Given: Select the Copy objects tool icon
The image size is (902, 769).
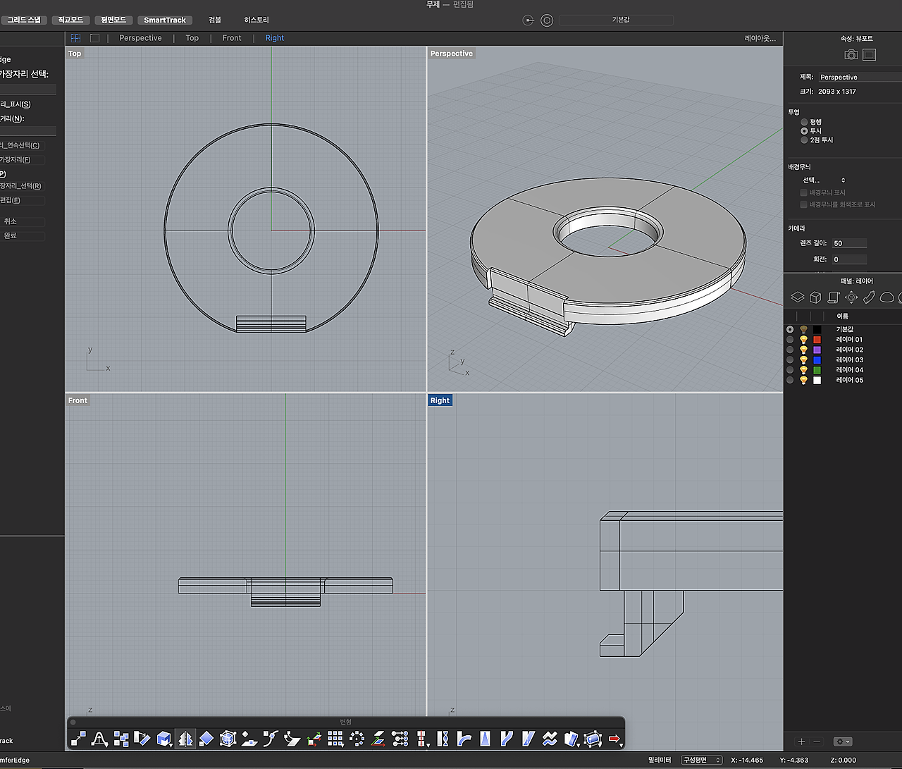Looking at the screenshot, I should click(121, 739).
